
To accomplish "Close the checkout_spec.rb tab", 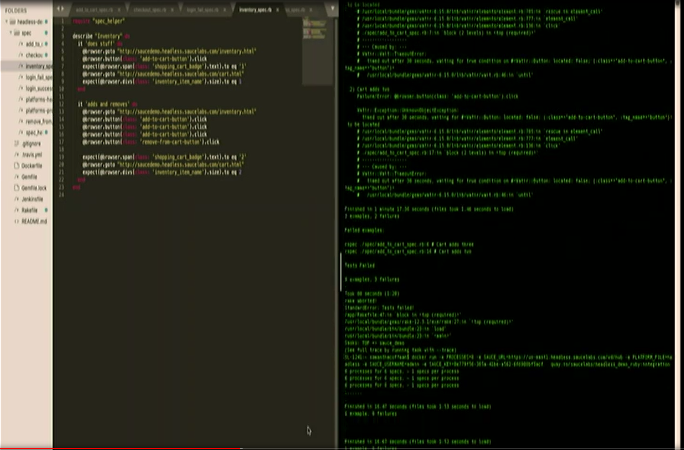I will (172, 9).
